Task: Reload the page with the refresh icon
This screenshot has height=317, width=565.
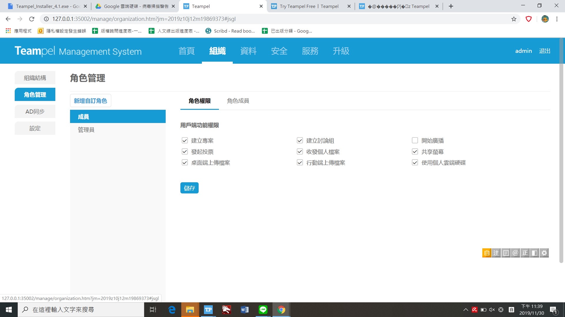Action: [32, 19]
